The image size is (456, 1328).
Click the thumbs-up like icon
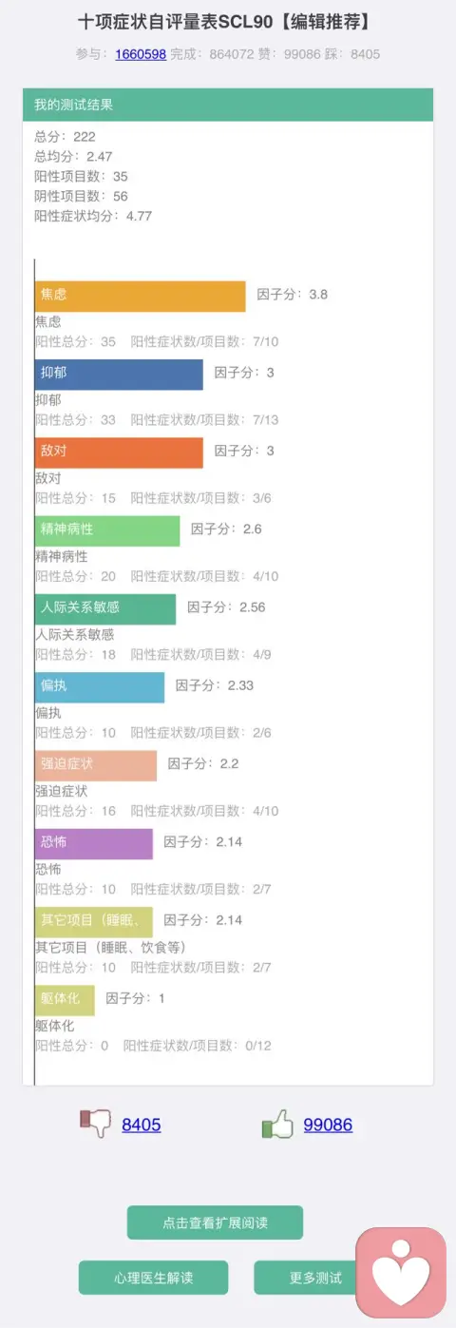point(277,1124)
